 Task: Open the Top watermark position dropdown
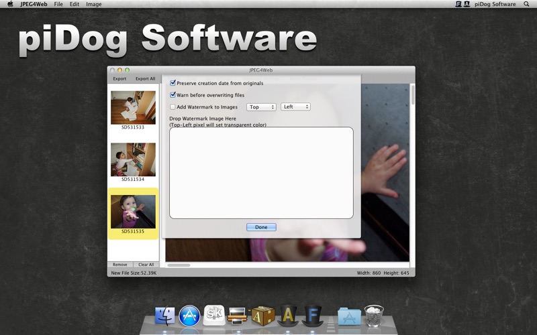(261, 107)
